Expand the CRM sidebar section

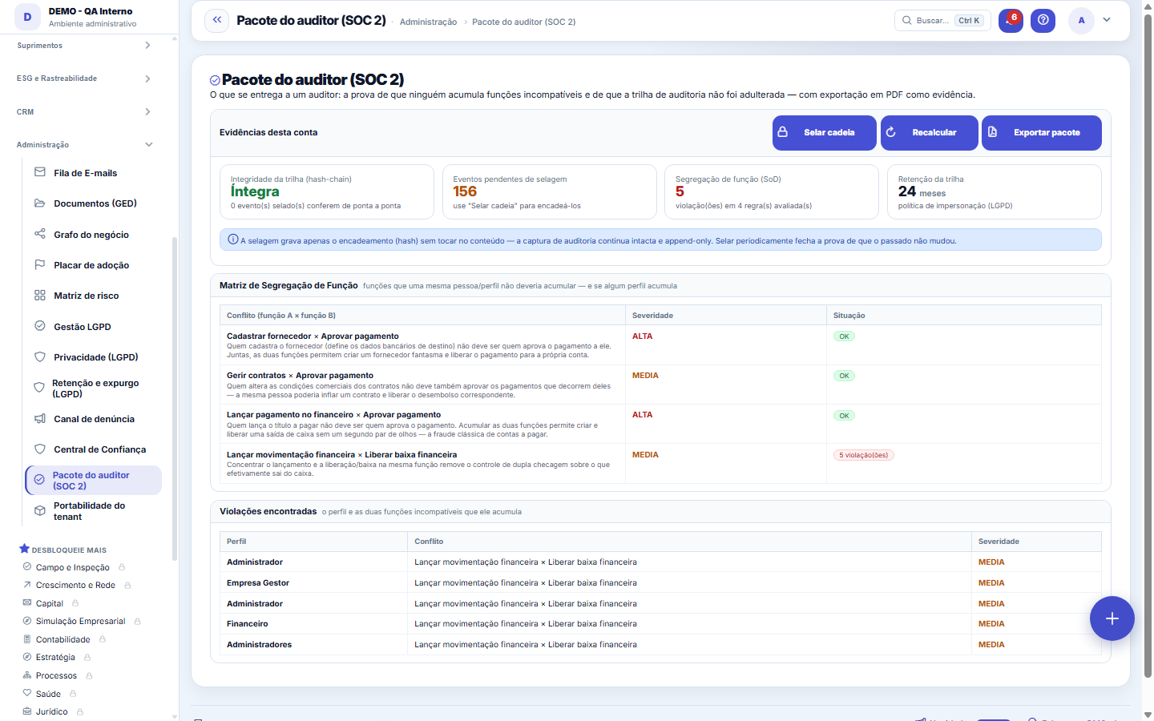(x=84, y=112)
